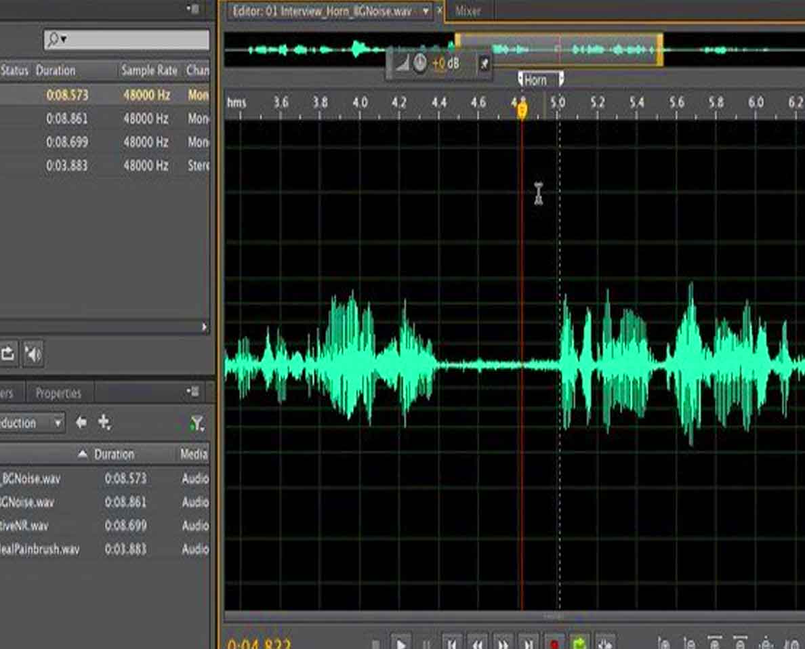
Task: Sort by the Sample Rate column header
Action: pos(149,70)
